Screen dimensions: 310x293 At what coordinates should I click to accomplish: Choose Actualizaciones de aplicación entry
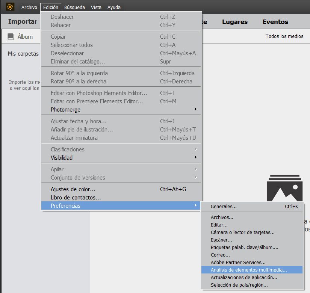pos(252,277)
